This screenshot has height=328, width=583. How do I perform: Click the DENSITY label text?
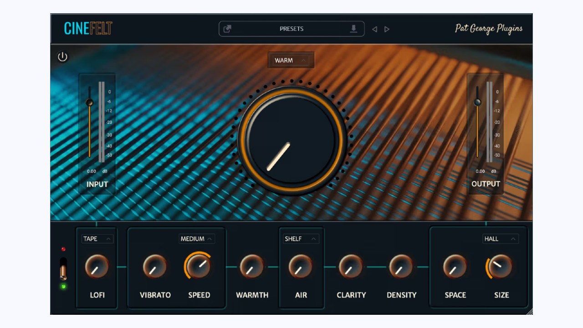[x=402, y=295]
